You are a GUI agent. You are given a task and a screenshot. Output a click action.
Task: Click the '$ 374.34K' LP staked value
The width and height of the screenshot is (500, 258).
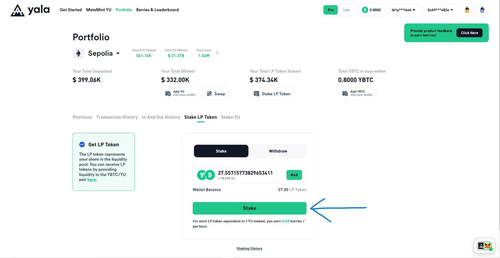pyautogui.click(x=264, y=80)
